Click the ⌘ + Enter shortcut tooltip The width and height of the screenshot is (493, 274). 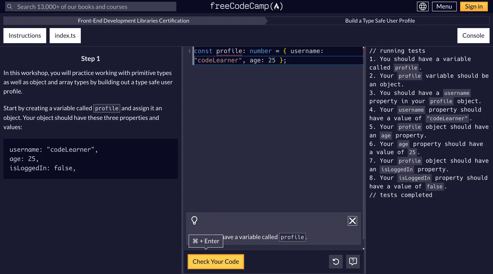pyautogui.click(x=206, y=241)
